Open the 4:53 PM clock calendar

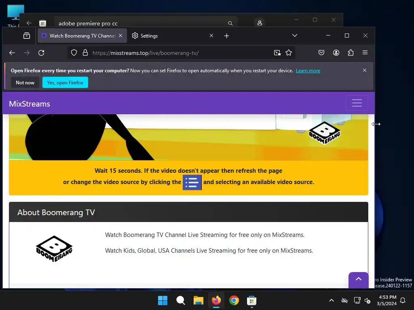(387, 300)
